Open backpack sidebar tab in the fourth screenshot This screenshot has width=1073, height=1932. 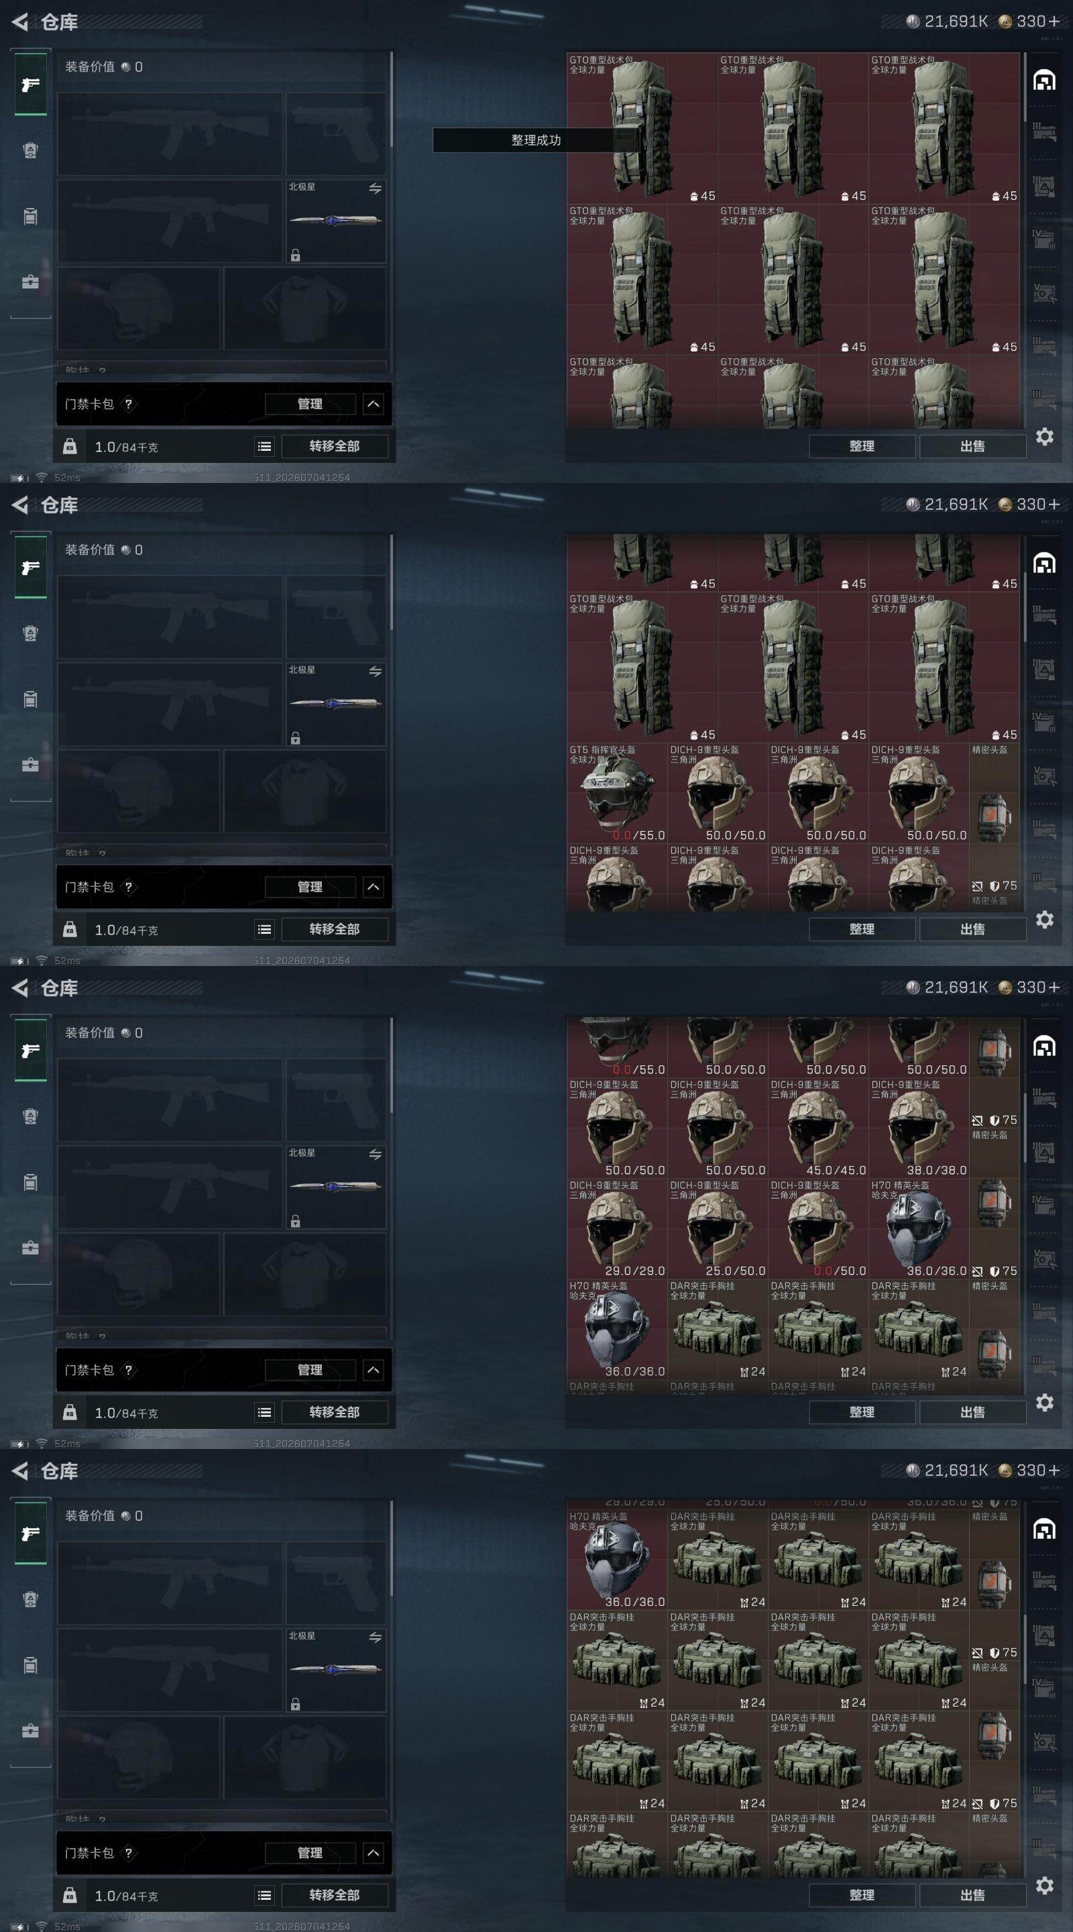point(30,1599)
